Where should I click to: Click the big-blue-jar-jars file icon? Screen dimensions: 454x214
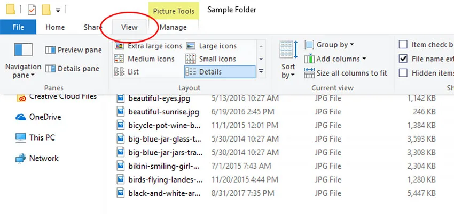tap(121, 153)
